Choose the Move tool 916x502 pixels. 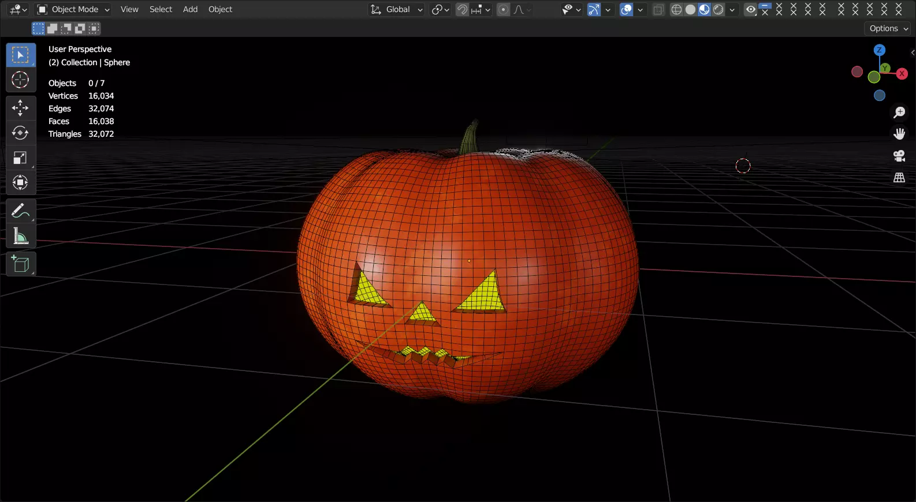tap(21, 108)
